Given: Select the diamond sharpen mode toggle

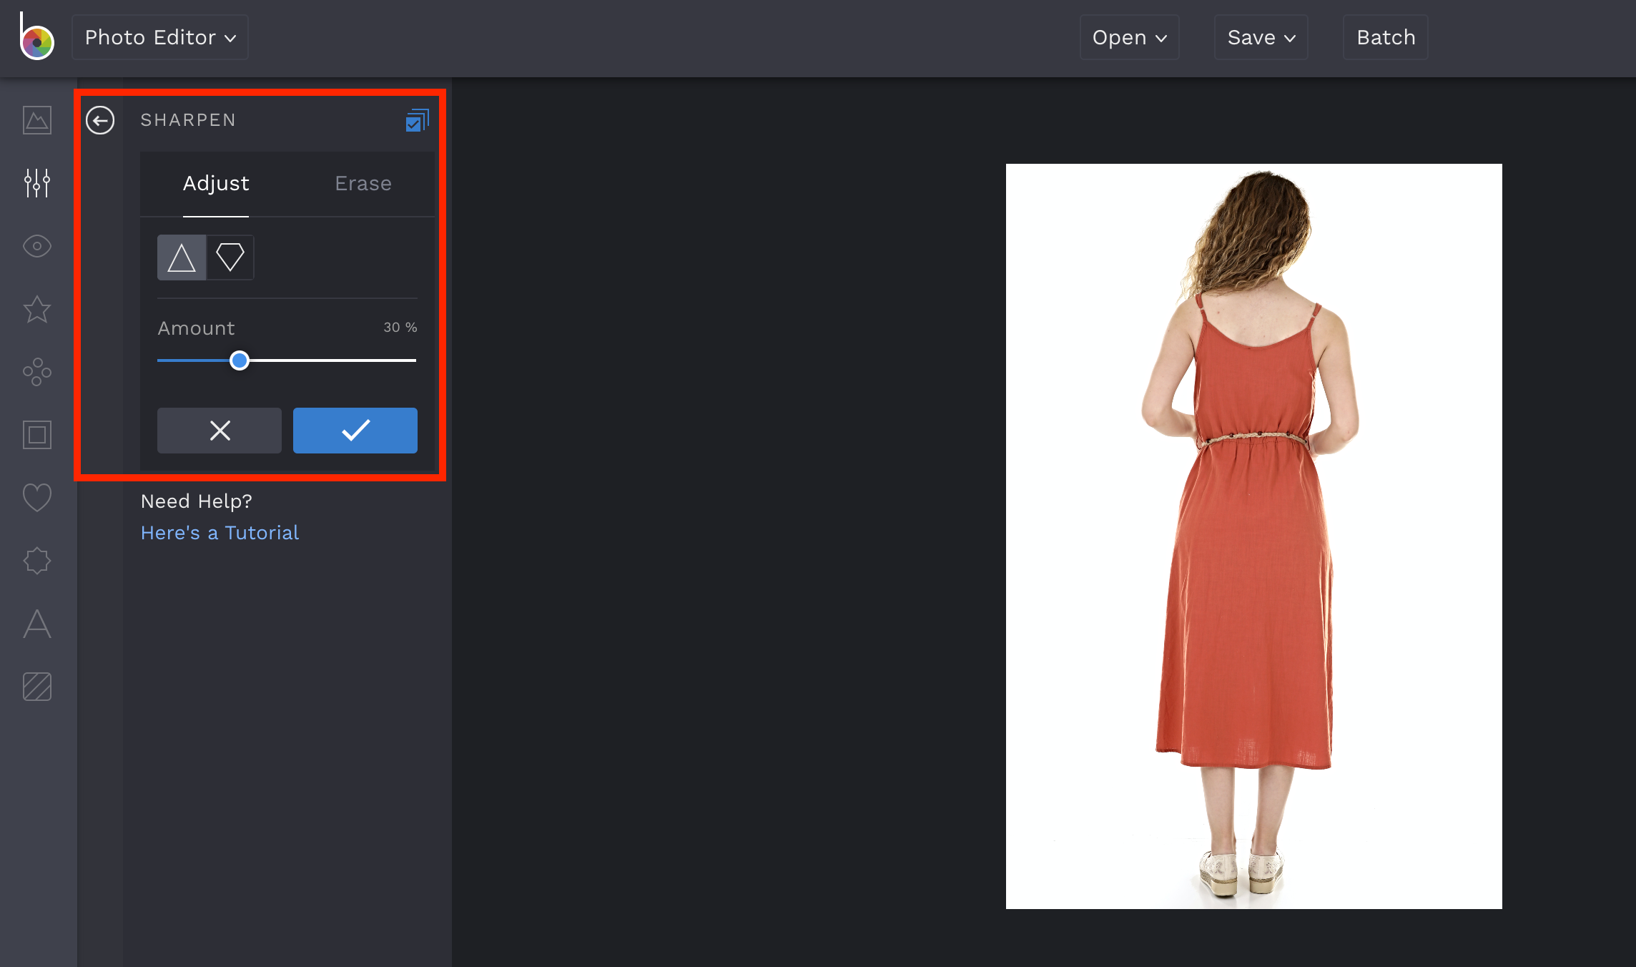Looking at the screenshot, I should [x=230, y=257].
